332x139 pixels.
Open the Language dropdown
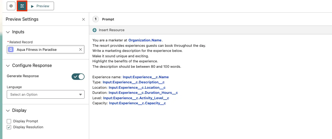[46, 94]
